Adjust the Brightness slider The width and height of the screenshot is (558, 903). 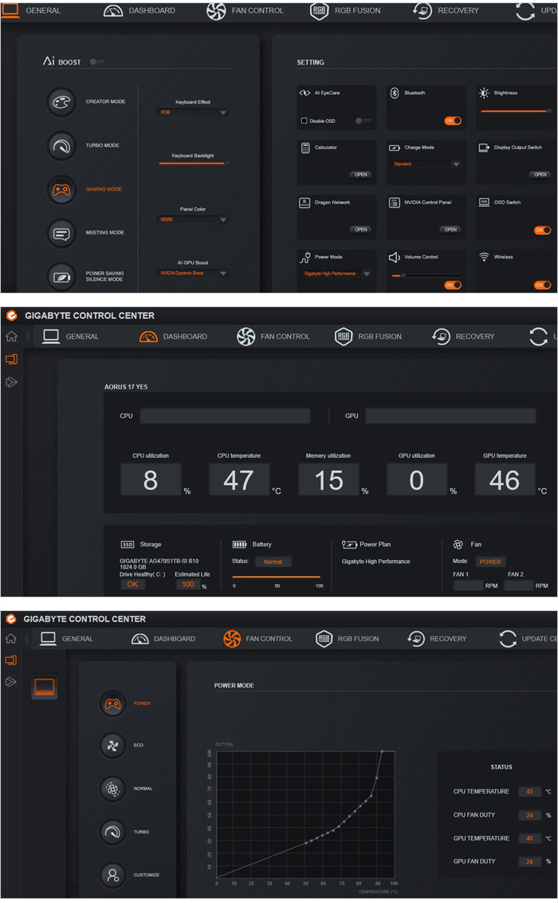click(516, 111)
